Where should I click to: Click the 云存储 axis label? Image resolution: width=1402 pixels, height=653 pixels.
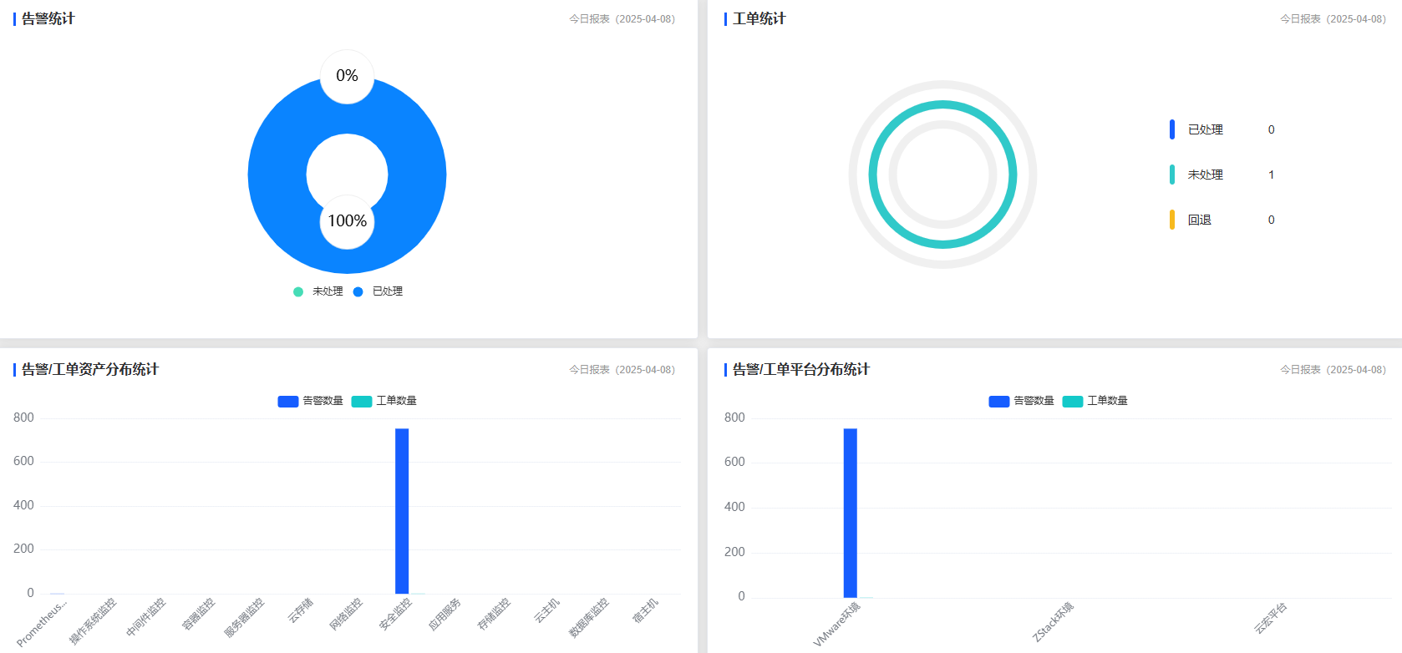(x=301, y=610)
